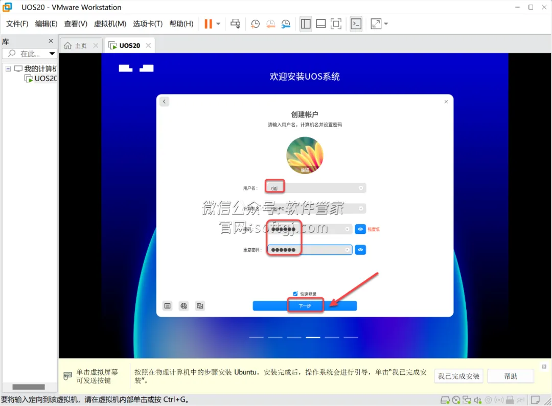The width and height of the screenshot is (552, 406).
Task: Open the 选项卡(T) menu
Action: [x=148, y=24]
